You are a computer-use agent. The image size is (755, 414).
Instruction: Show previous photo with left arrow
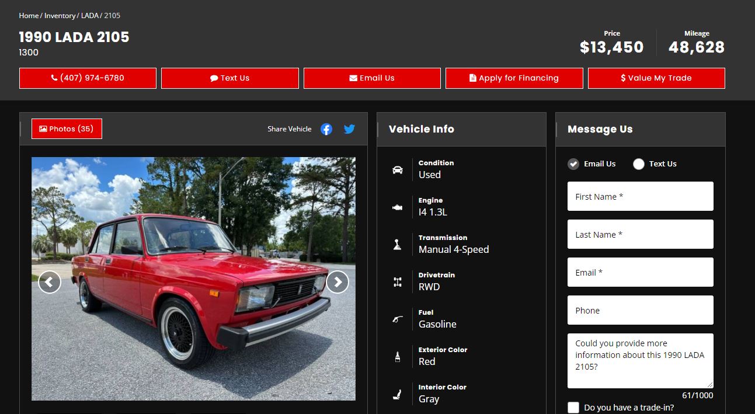coord(50,282)
